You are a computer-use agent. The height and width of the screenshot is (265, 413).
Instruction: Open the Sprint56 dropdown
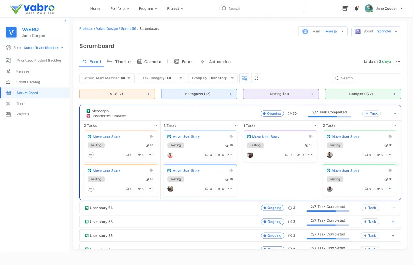[x=376, y=31]
